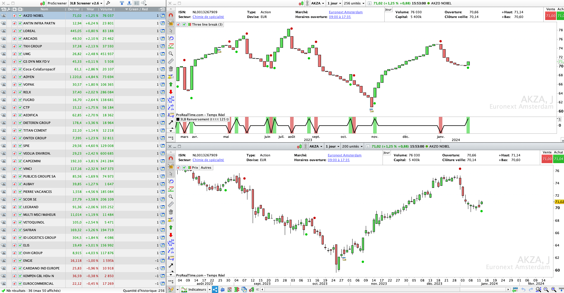This screenshot has width=564, height=293.
Task: Click auto-fit zoom icon at bottom right
Action: click(538, 289)
